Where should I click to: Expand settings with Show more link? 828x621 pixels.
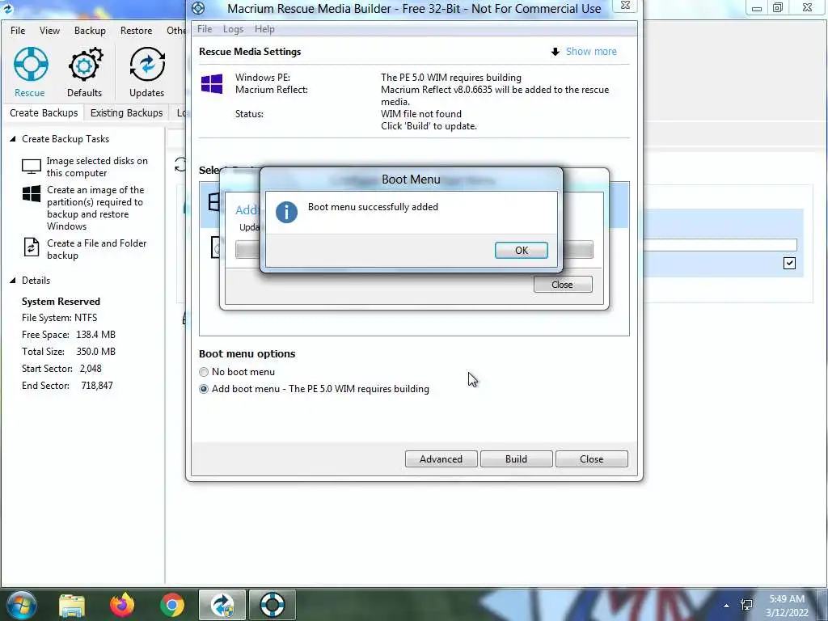[x=591, y=51]
